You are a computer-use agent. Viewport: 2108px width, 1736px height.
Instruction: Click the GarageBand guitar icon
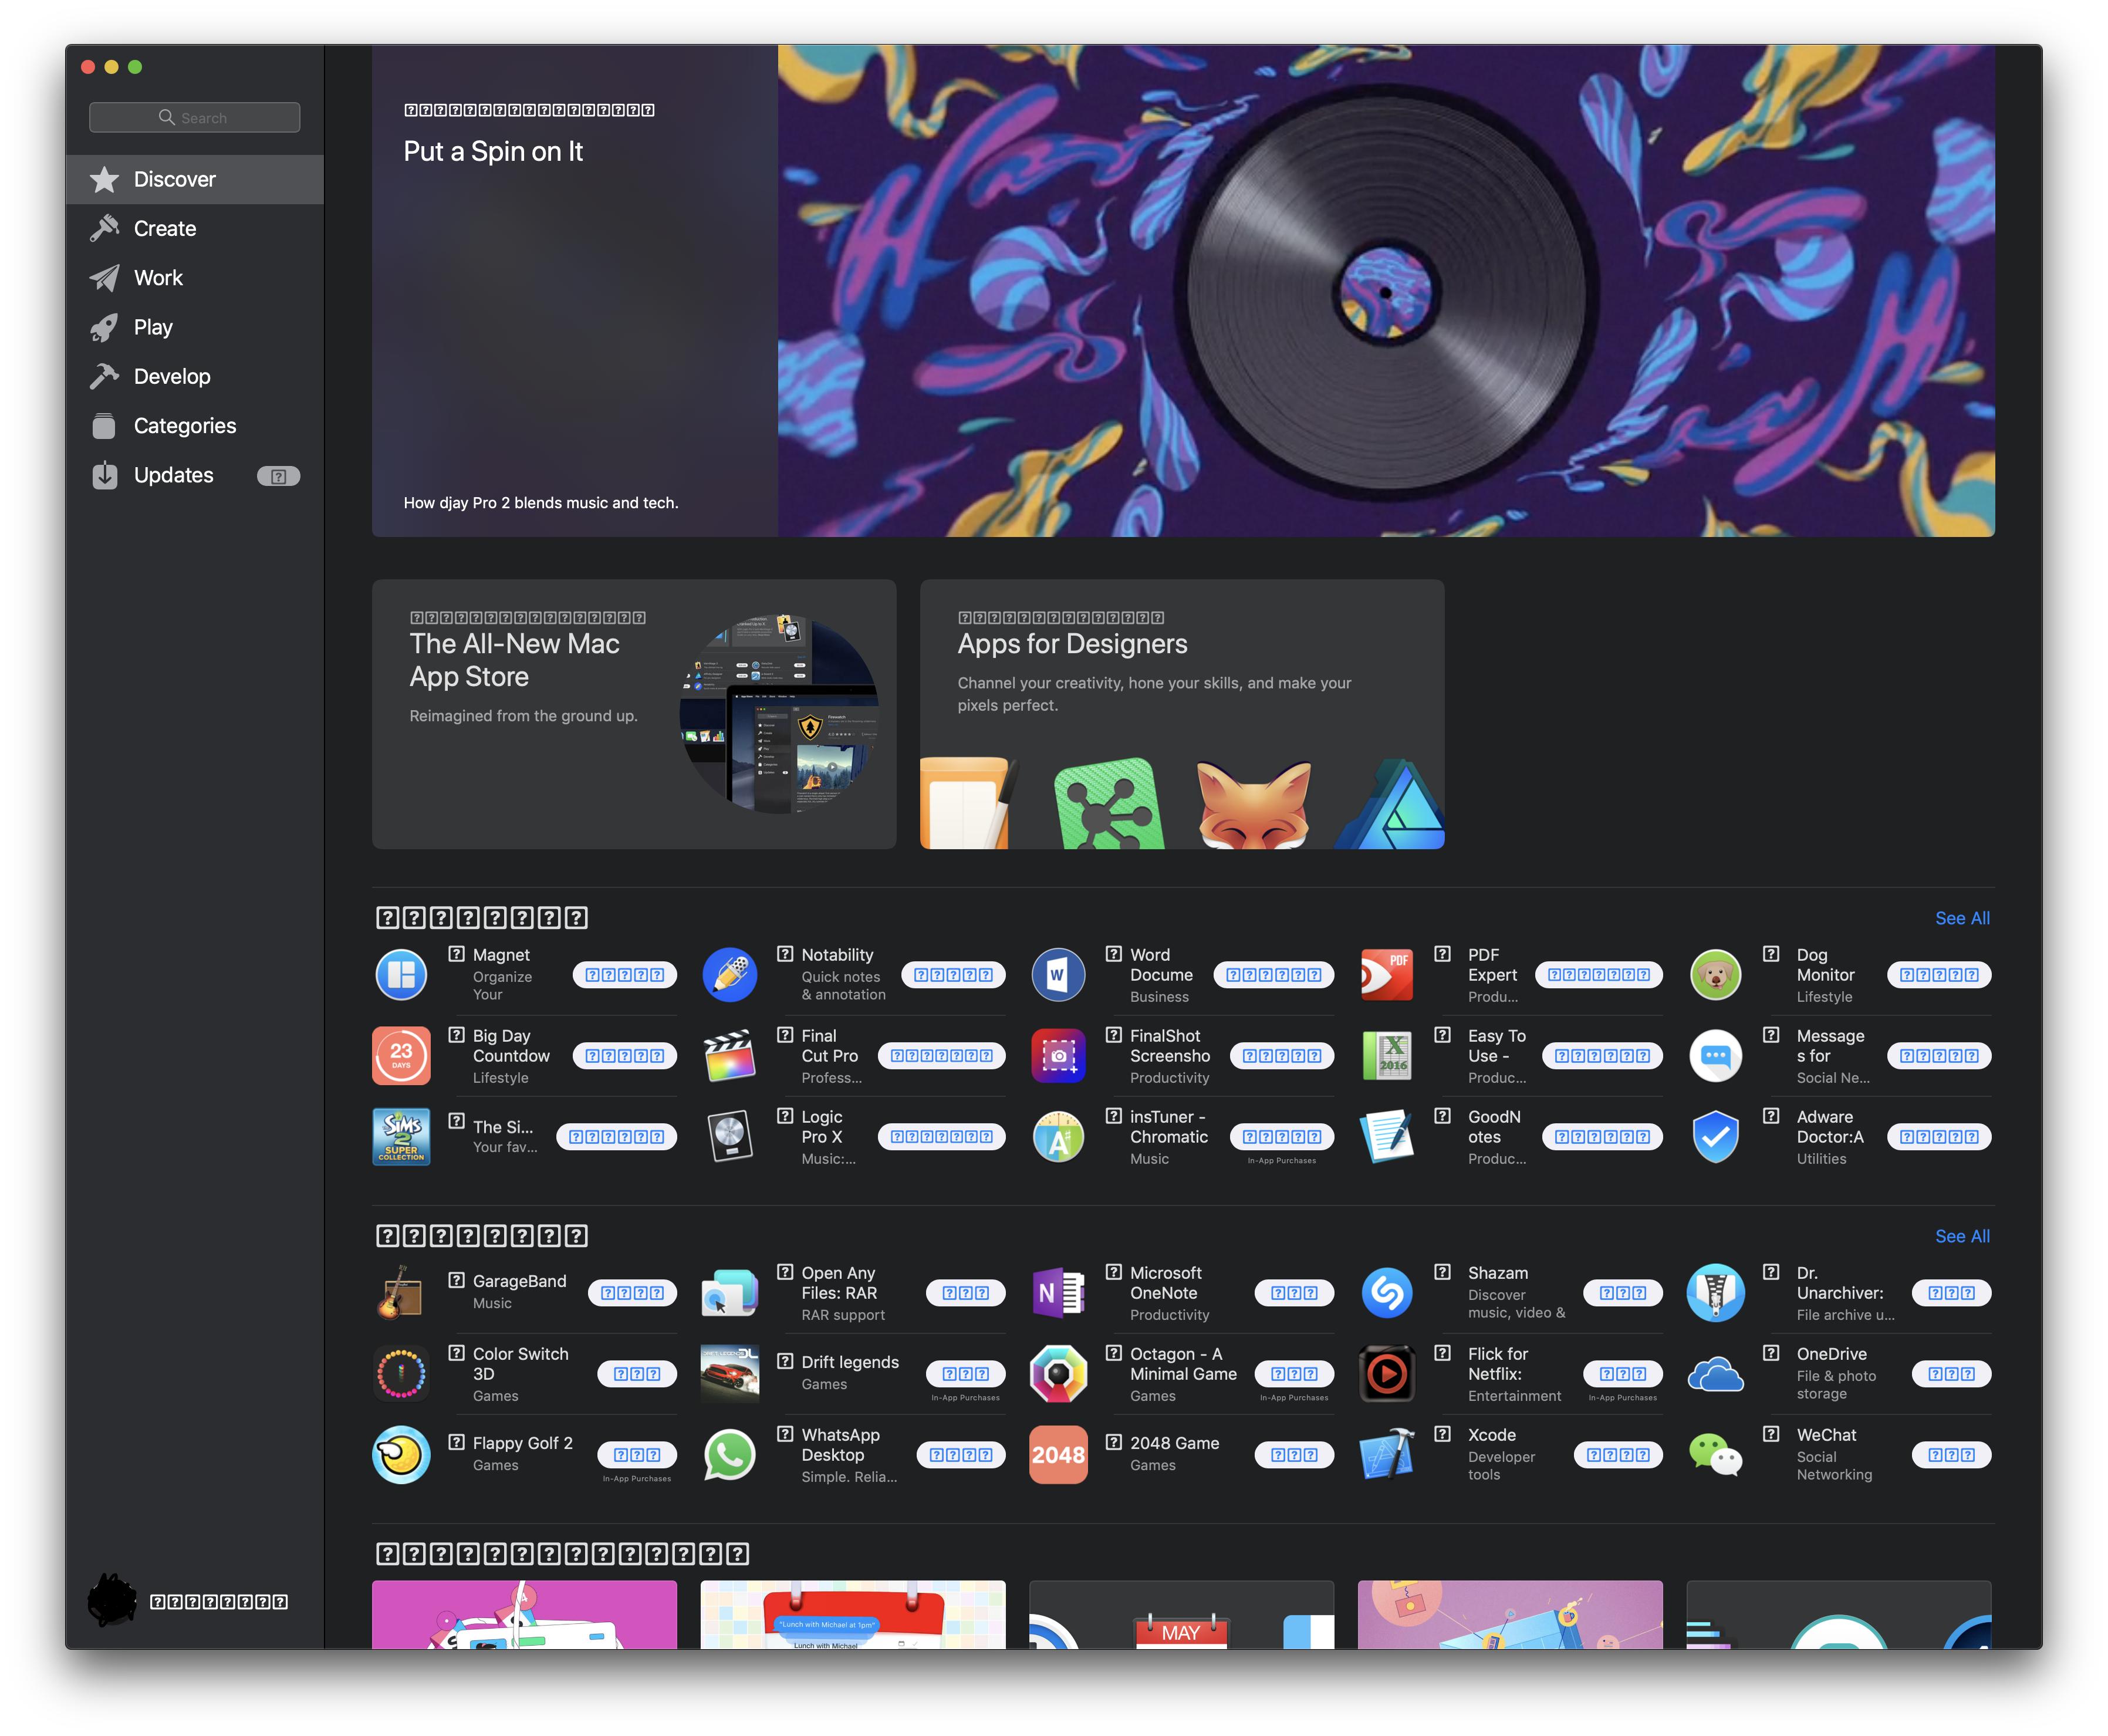401,1293
